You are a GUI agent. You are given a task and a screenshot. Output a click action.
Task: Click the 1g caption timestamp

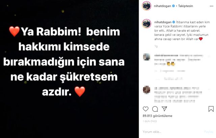156,46
